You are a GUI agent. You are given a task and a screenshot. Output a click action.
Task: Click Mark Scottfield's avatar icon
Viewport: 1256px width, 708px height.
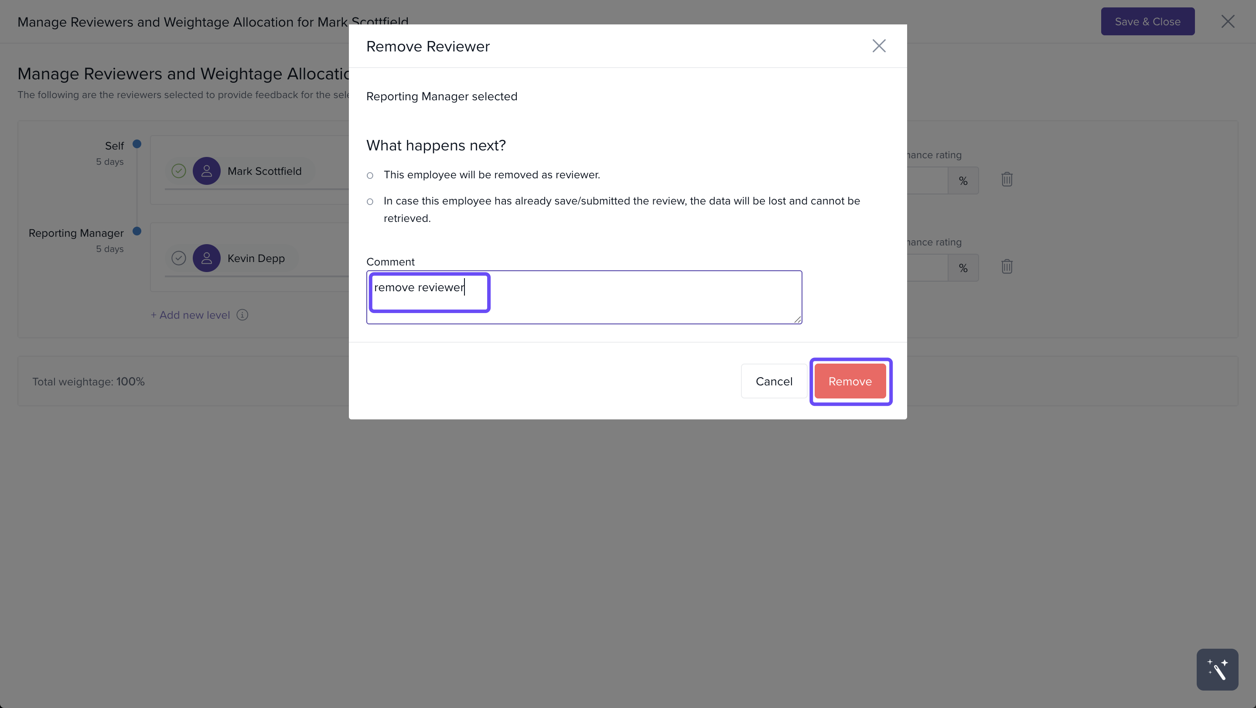[x=206, y=171]
